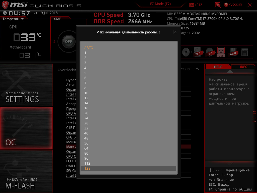The height and width of the screenshot is (193, 257).
Task: Switch to the INFO tab
Action: click(x=243, y=67)
